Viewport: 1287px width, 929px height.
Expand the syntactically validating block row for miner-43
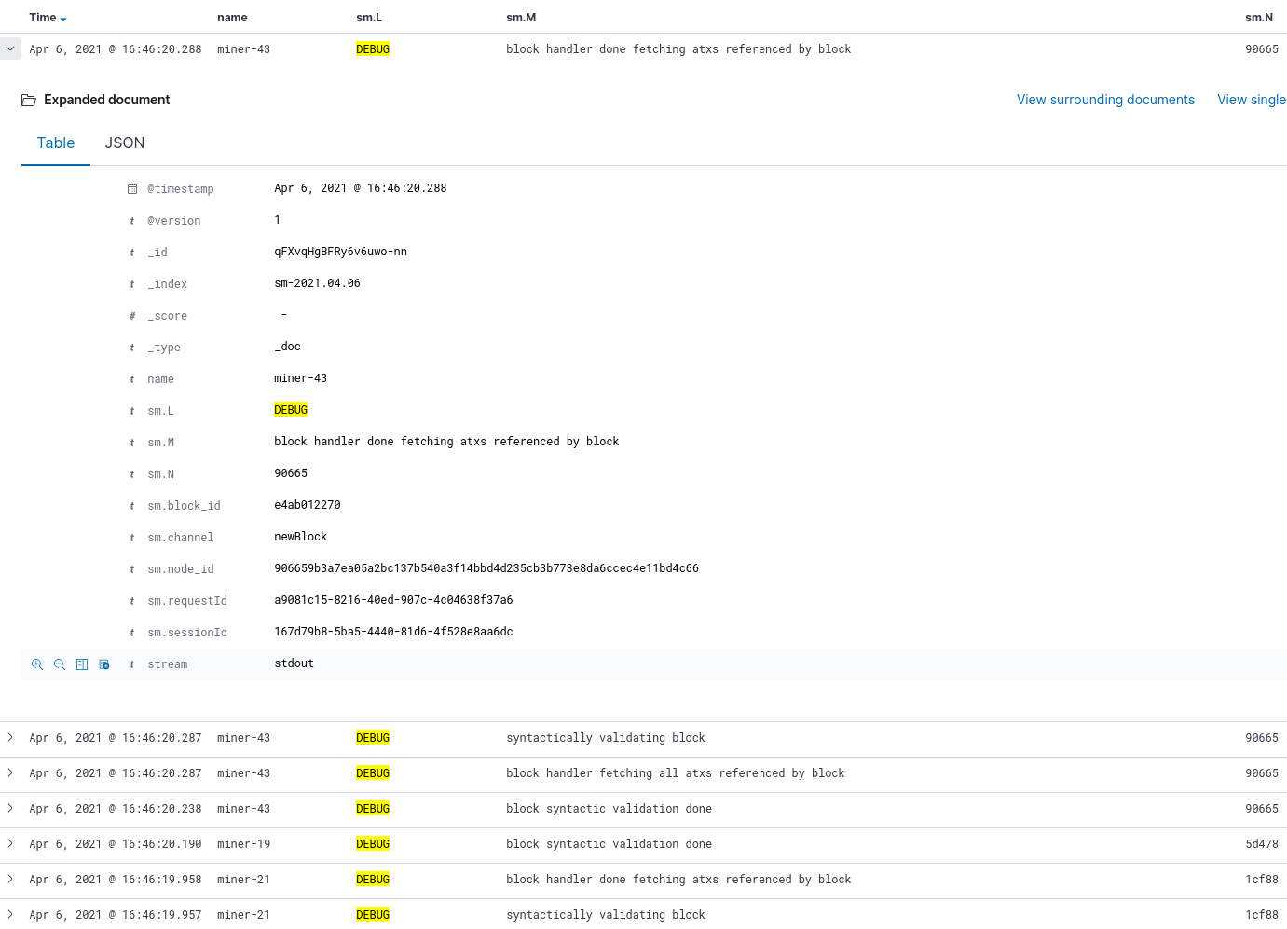point(10,737)
